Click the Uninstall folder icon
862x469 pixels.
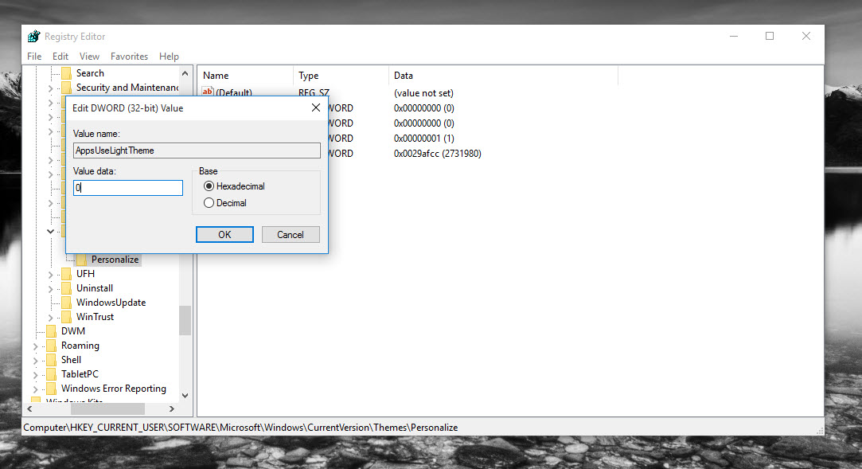pos(67,288)
